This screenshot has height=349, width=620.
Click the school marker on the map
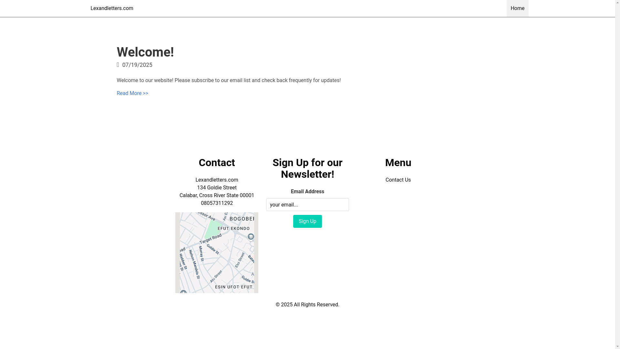[251, 237]
